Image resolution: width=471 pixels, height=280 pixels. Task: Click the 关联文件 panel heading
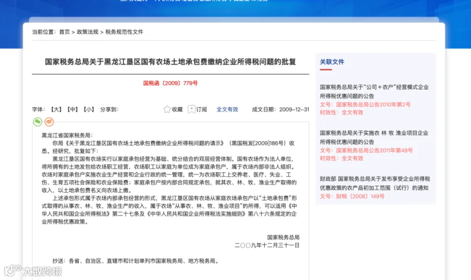[332, 62]
